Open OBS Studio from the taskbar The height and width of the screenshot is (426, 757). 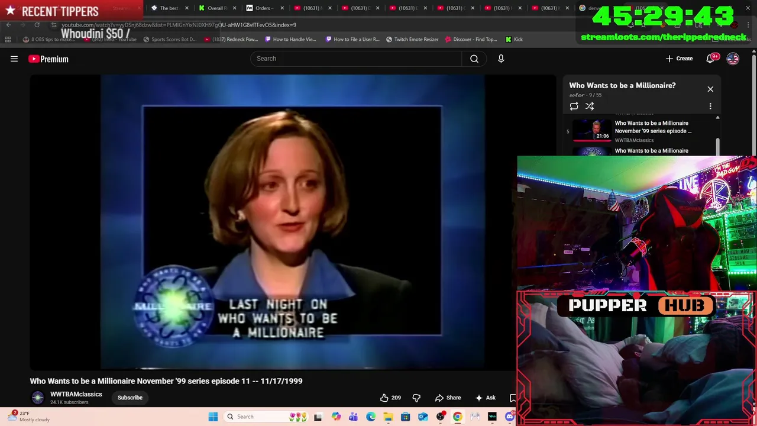441,417
